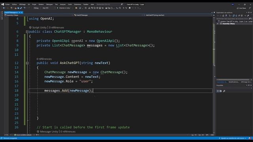Click the wrench properties icon in Solution Explorer
Image resolution: width=253 pixels, height=142 pixels.
tap(248, 16)
